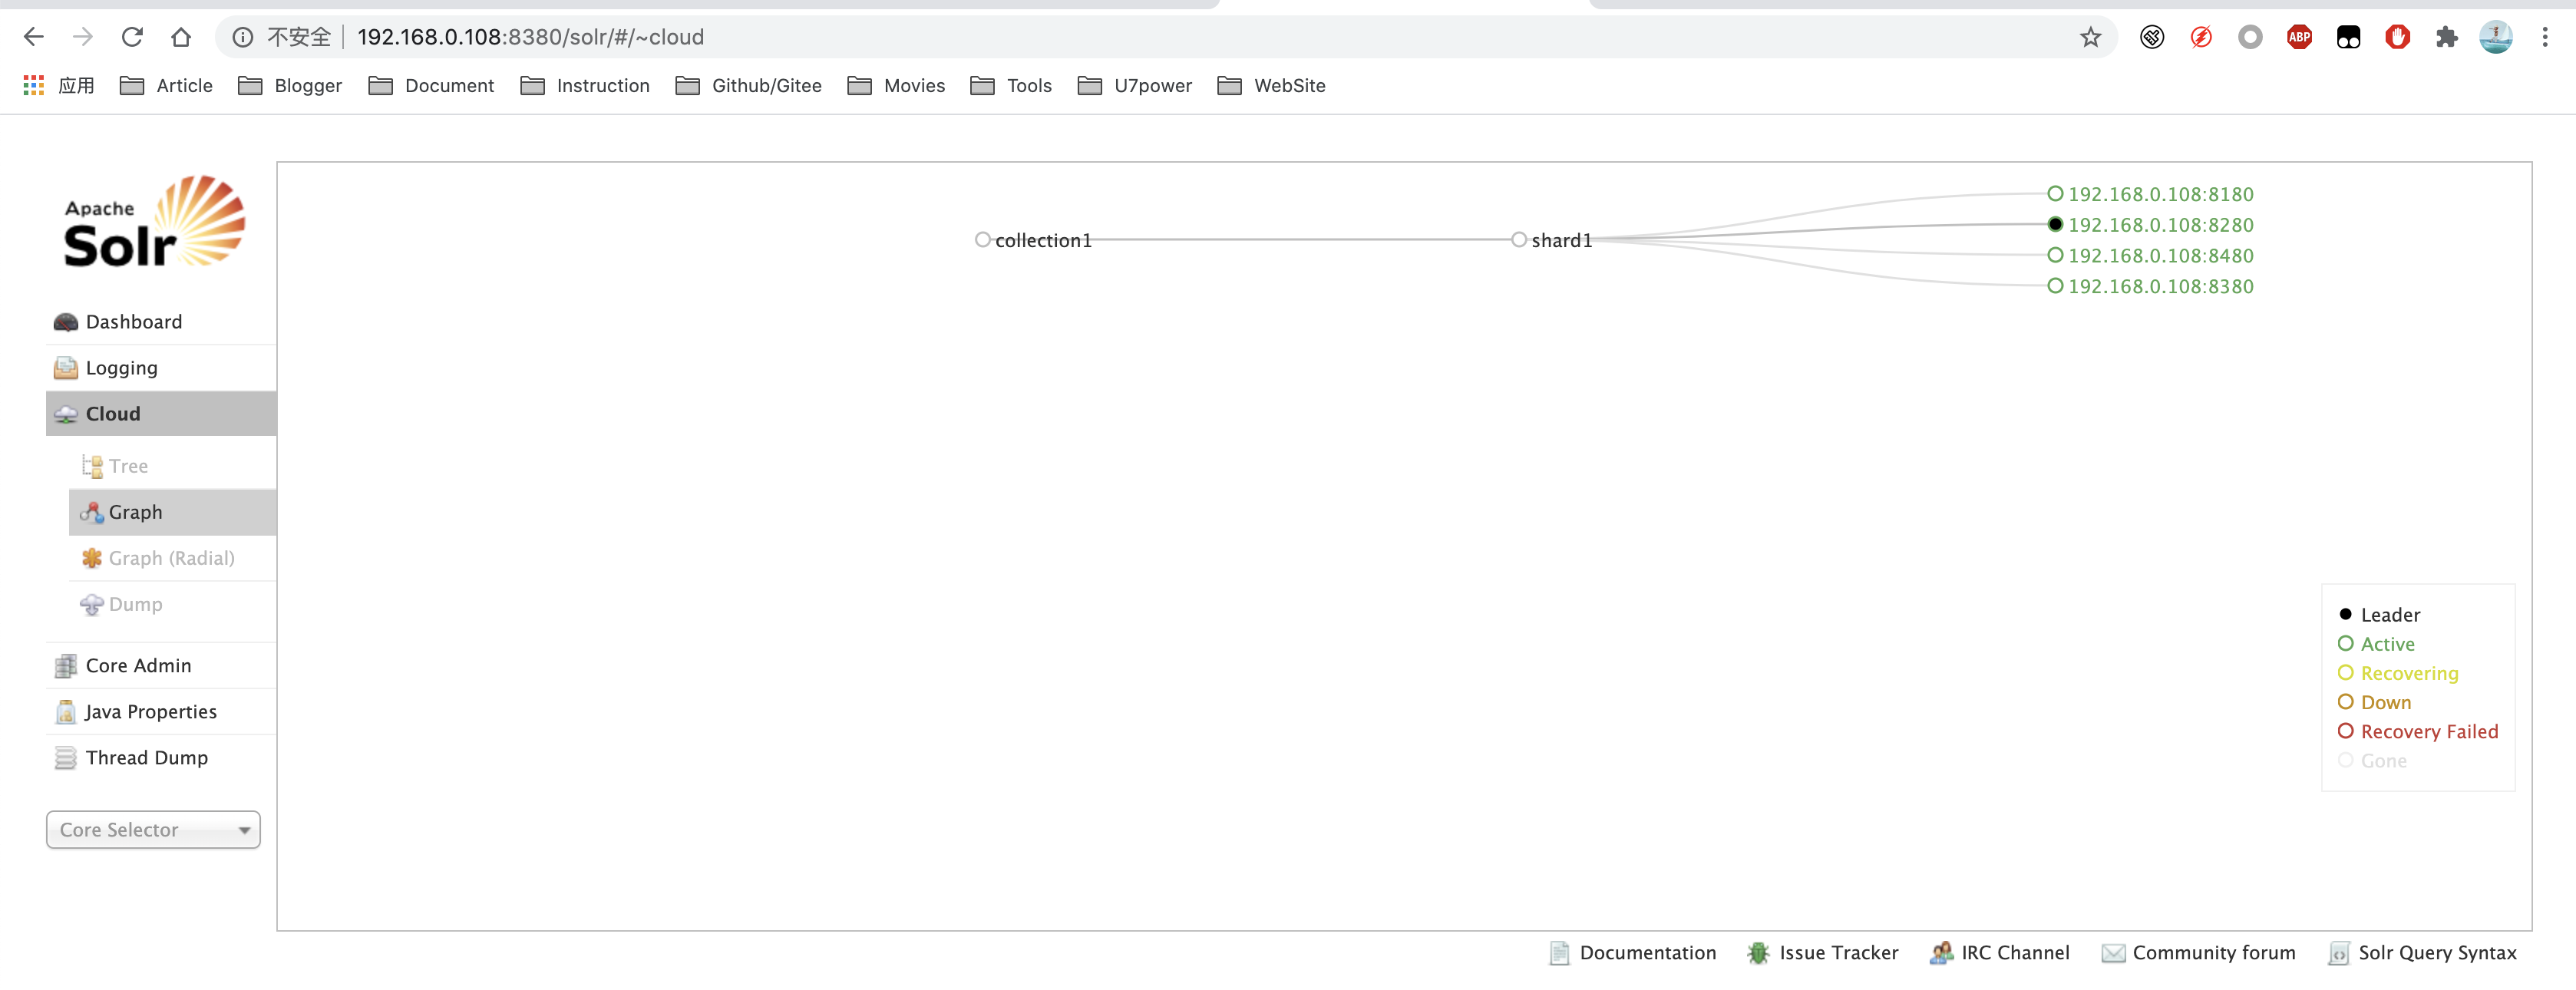Open the Tree view under Cloud
Screen dimensions: 2576x990
click(x=128, y=466)
